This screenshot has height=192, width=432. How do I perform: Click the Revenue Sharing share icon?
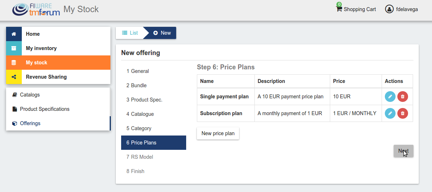(x=14, y=77)
